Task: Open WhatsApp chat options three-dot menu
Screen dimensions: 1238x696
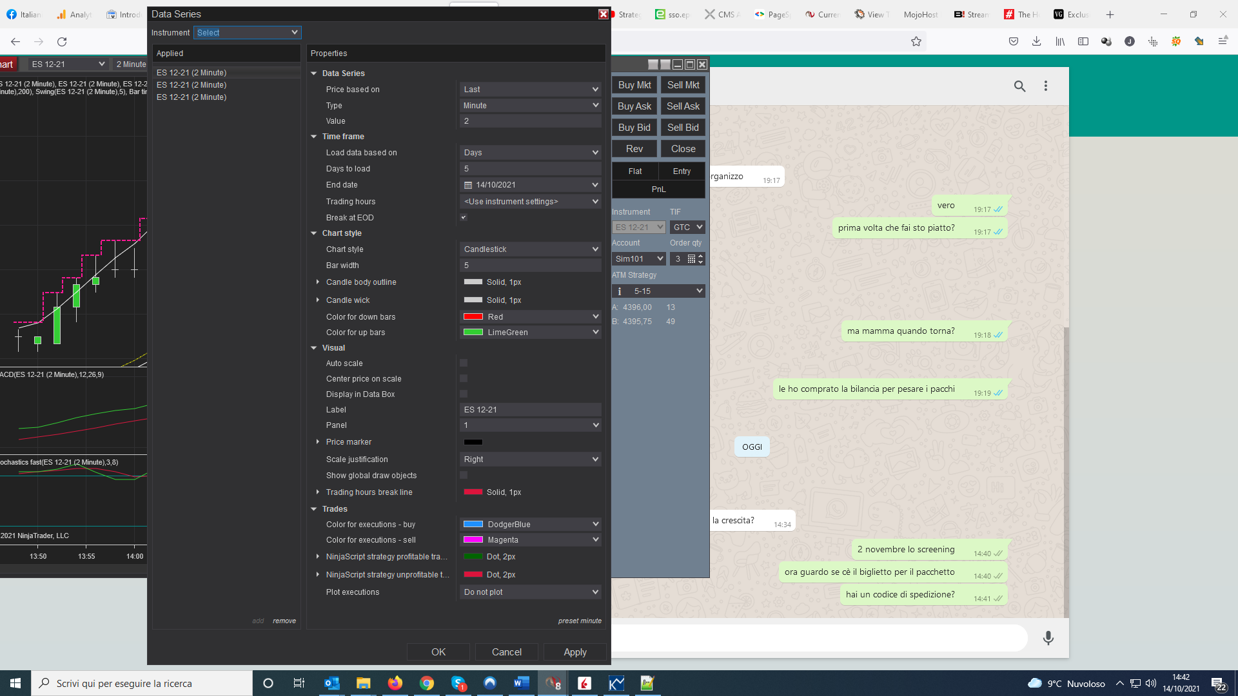Action: pyautogui.click(x=1045, y=86)
